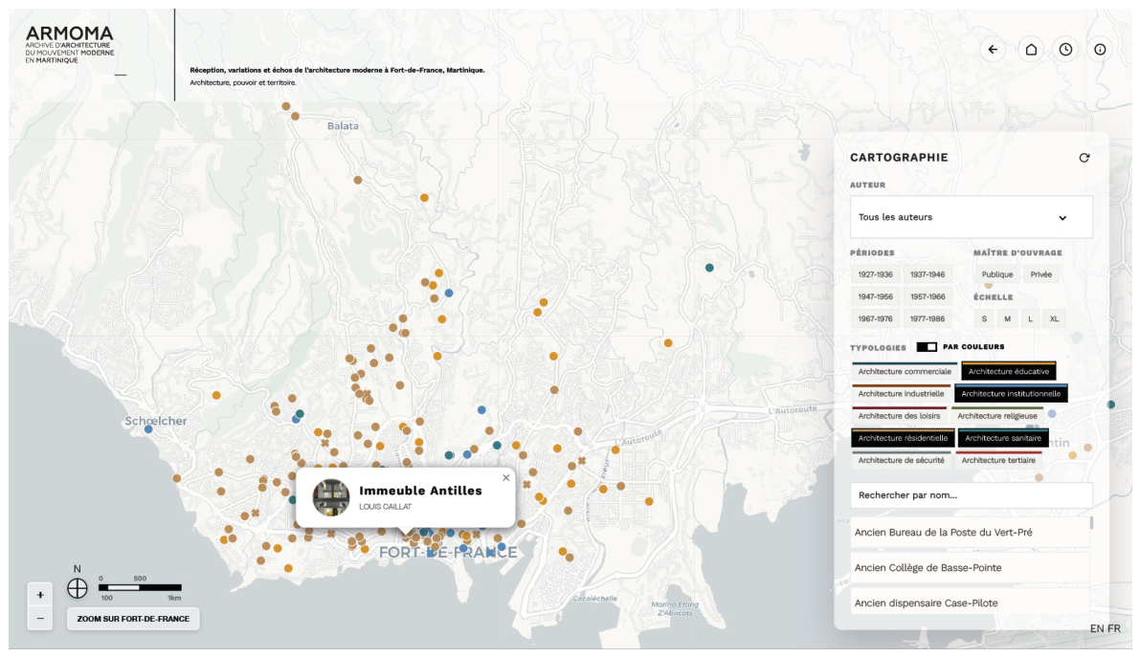This screenshot has height=657, width=1140.
Task: Open the Tous les auteurs dropdown
Action: click(972, 217)
